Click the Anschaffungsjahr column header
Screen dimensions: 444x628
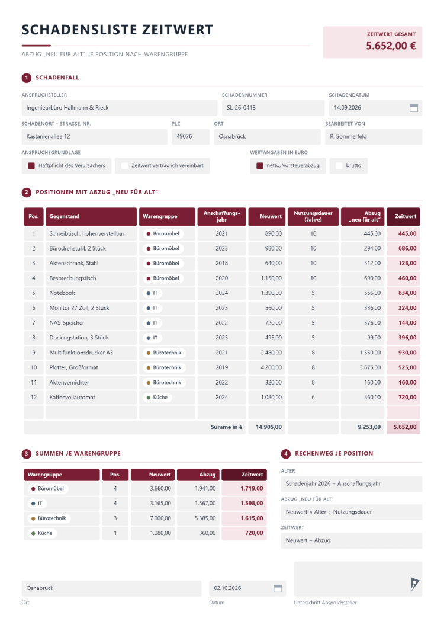pyautogui.click(x=222, y=217)
